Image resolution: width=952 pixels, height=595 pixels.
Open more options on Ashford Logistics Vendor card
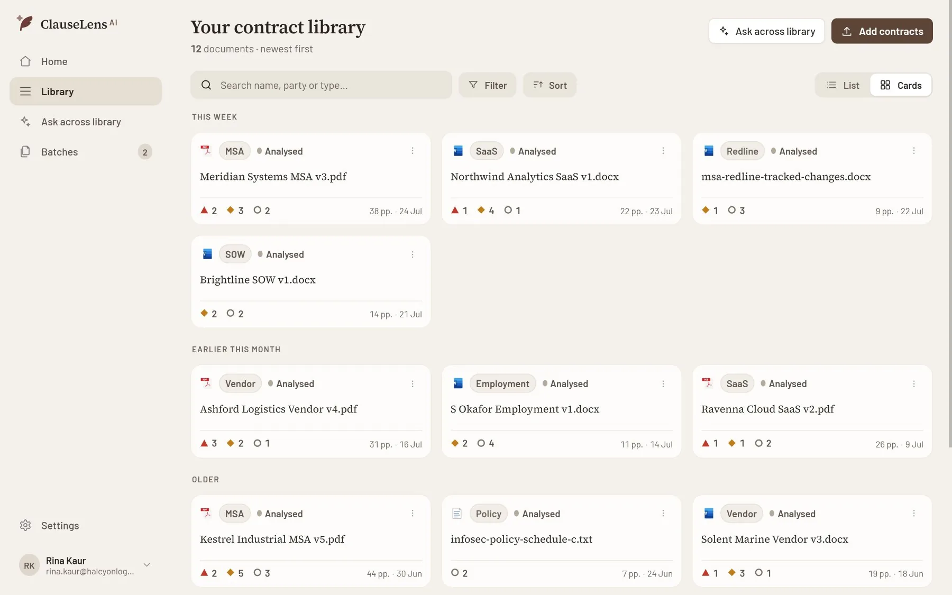[x=413, y=384]
